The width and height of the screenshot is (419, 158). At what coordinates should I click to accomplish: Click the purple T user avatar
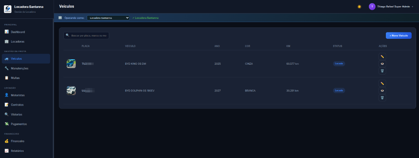click(372, 7)
